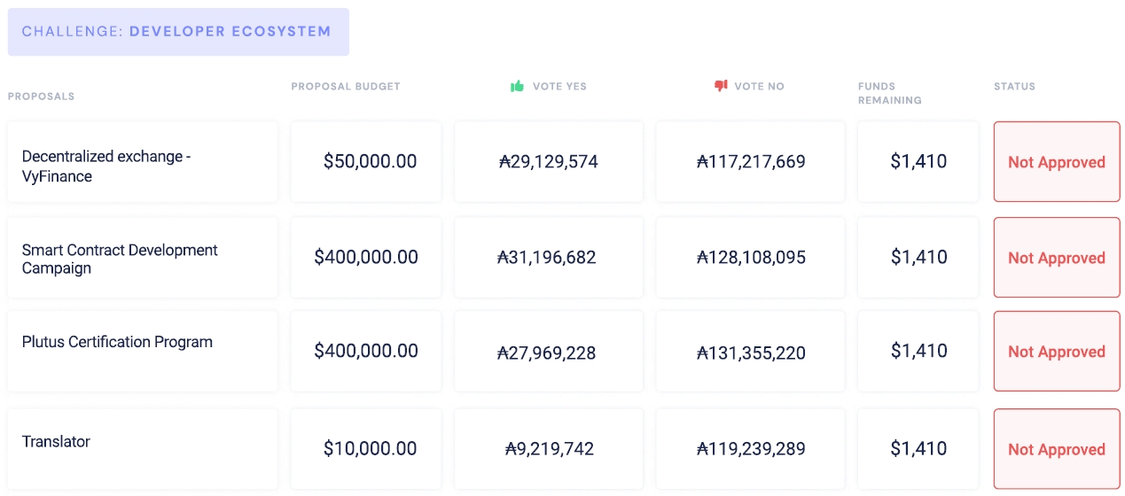Viewport: 1125px width, 496px height.
Task: Click the ₳128,108,095 no-vote cell
Action: [x=751, y=257]
